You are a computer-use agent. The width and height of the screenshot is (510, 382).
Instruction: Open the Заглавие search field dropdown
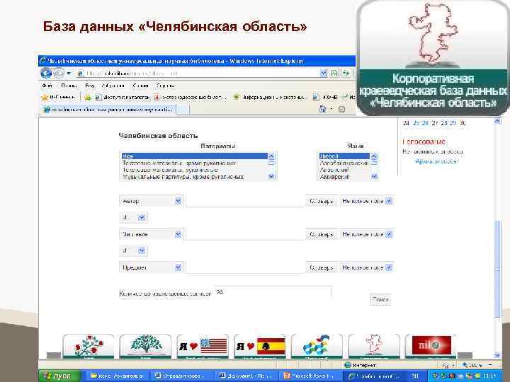coord(151,234)
